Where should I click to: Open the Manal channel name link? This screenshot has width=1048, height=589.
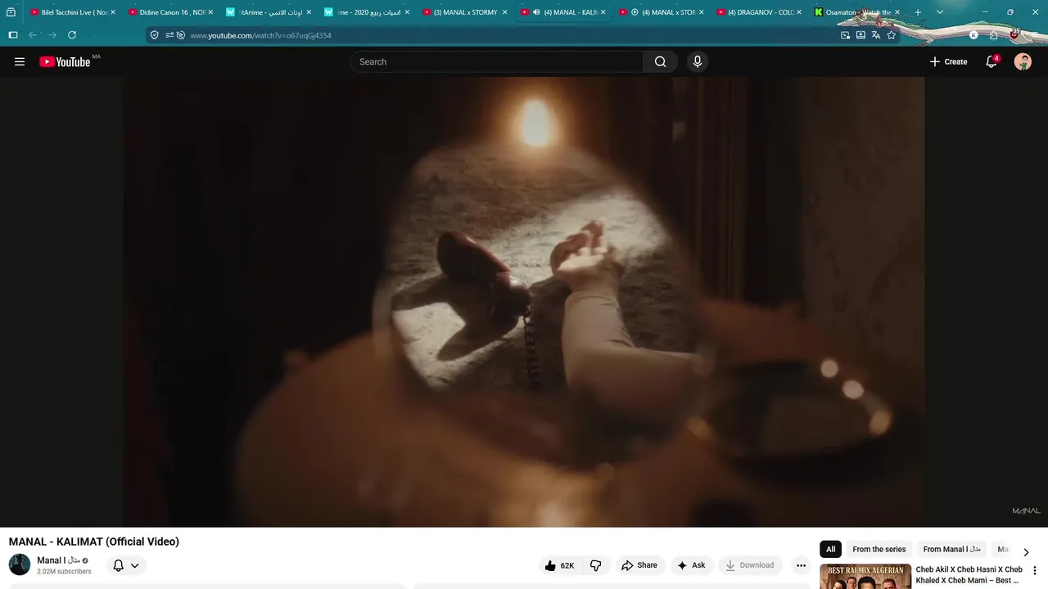[x=57, y=560]
